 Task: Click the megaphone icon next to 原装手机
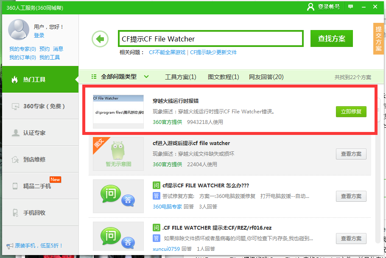pos(10,246)
